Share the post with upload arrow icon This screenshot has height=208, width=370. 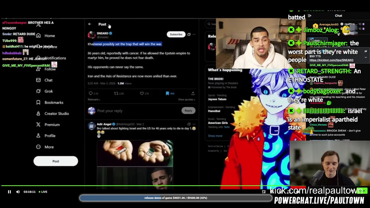[193, 93]
